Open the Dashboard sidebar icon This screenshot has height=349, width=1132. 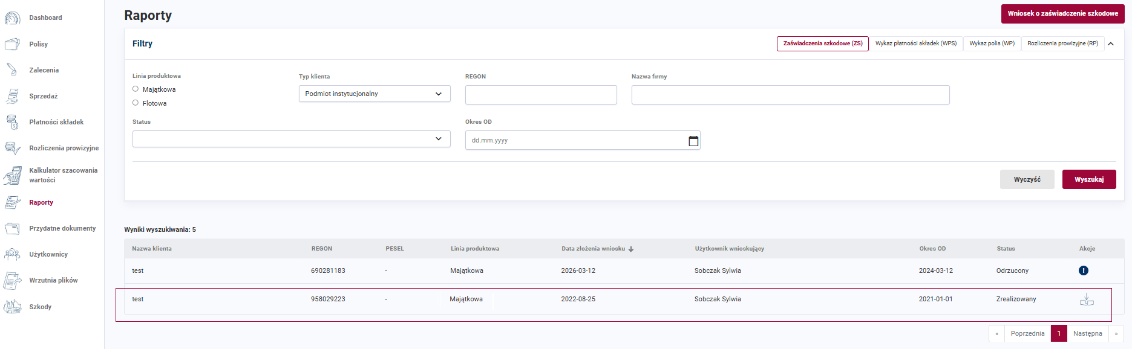coord(12,18)
